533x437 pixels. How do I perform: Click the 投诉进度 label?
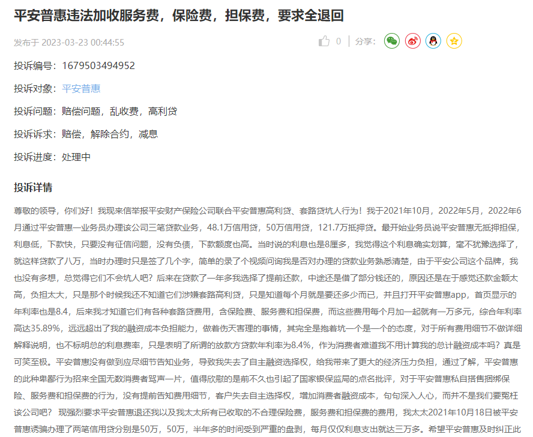click(x=35, y=157)
